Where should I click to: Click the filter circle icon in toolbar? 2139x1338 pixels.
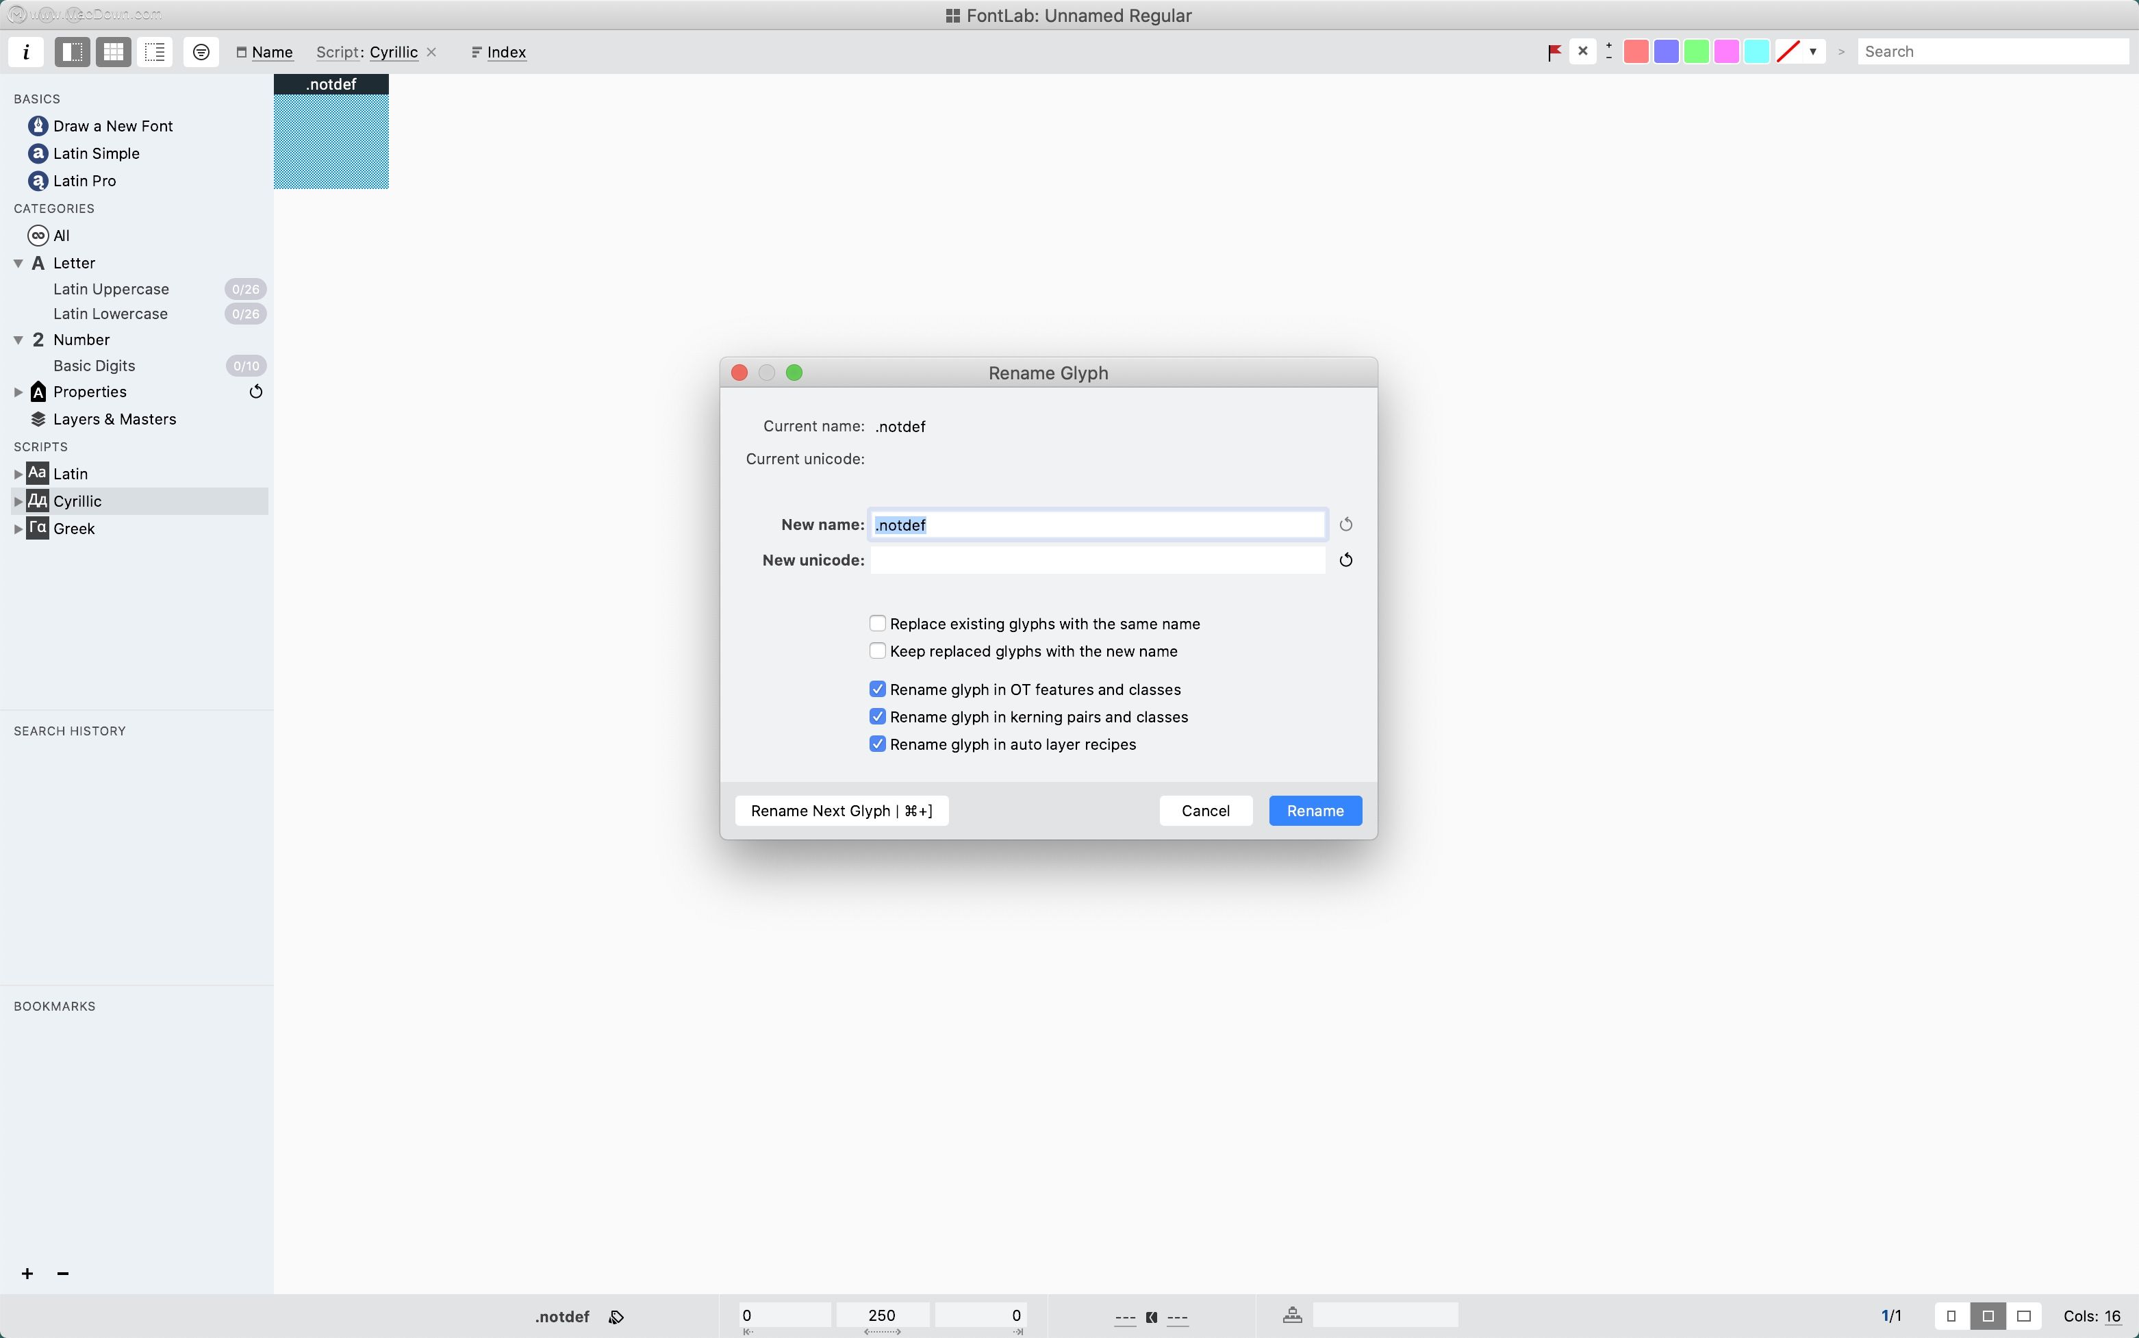click(x=201, y=51)
